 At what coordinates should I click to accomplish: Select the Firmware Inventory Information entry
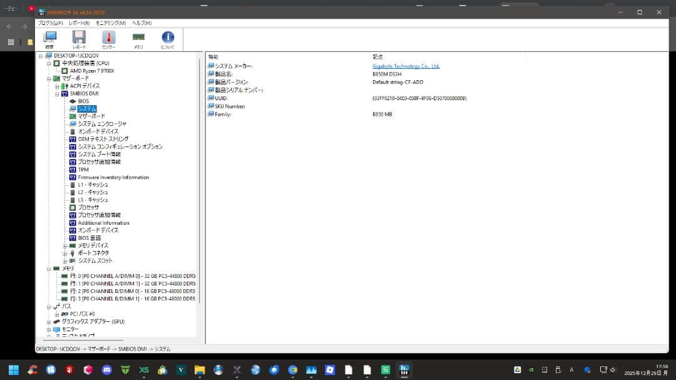(x=113, y=177)
